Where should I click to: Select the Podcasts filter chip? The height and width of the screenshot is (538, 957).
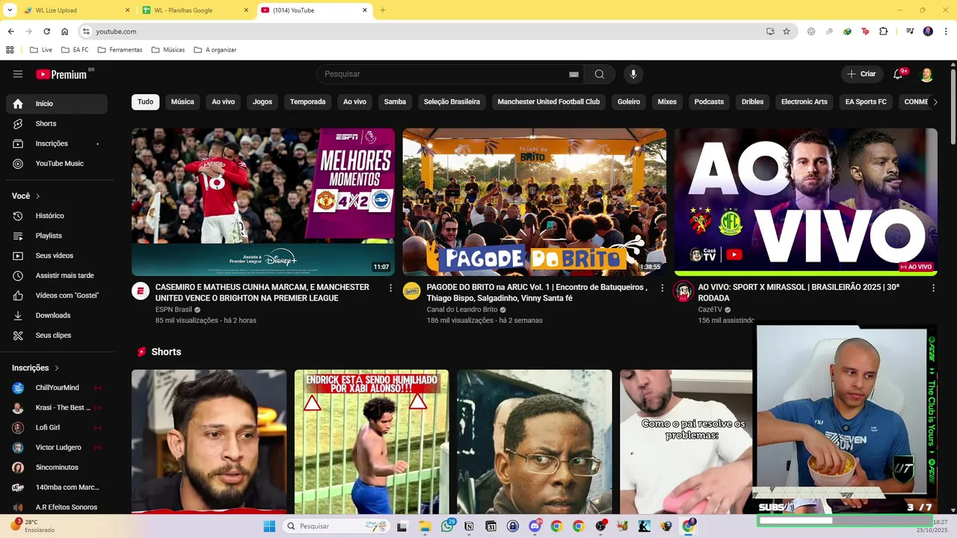(x=709, y=102)
